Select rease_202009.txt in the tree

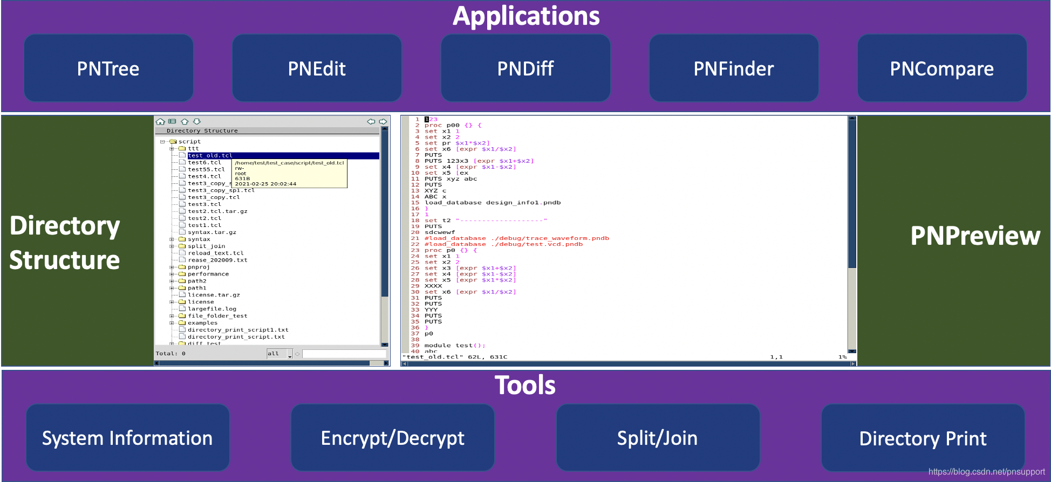(x=217, y=260)
